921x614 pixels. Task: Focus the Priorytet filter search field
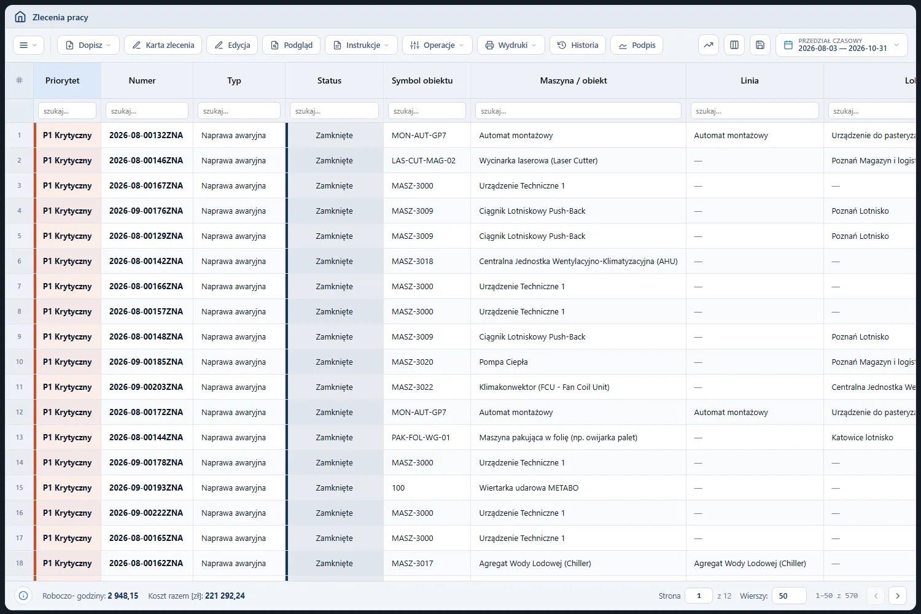(68, 111)
